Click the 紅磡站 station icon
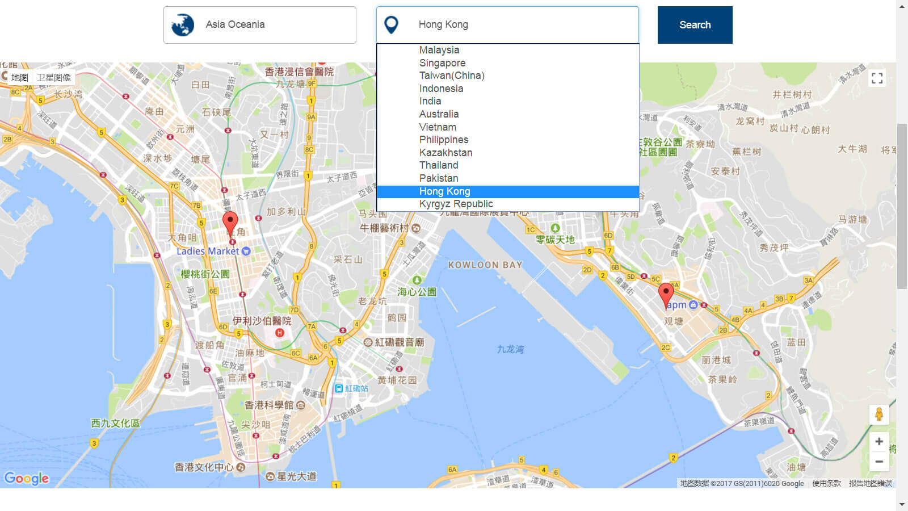908x511 pixels. (339, 388)
